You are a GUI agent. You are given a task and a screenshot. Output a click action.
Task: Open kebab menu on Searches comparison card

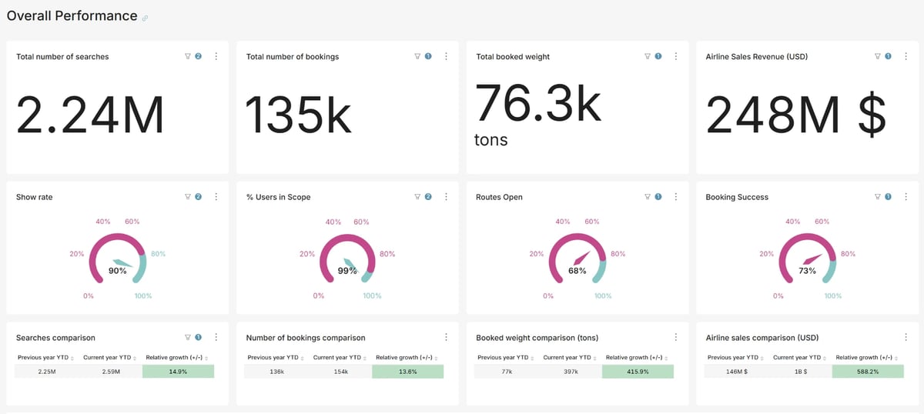(216, 337)
